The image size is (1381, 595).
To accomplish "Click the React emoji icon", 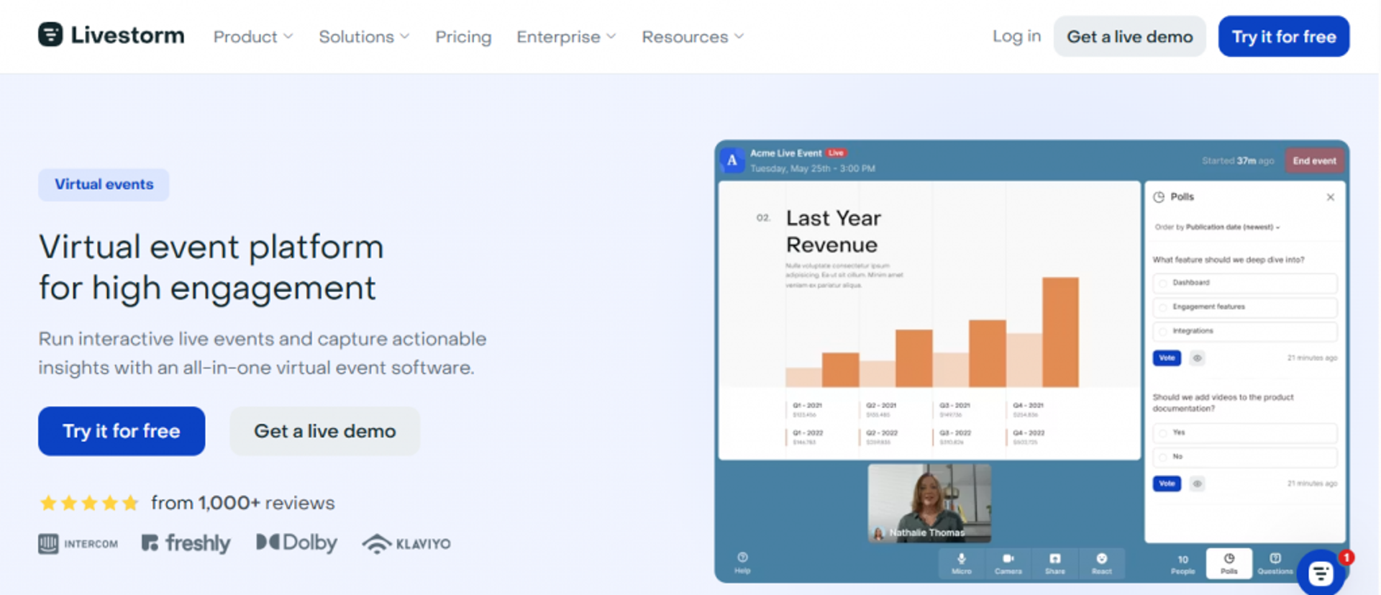I will (1101, 563).
